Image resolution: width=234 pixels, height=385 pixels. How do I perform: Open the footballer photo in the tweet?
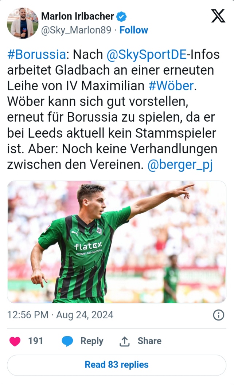click(117, 242)
